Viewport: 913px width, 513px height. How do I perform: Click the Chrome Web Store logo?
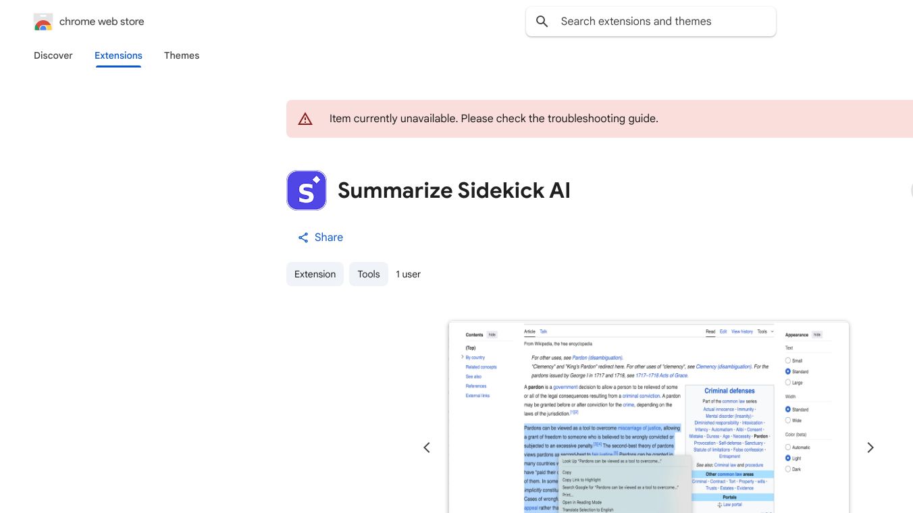43,22
